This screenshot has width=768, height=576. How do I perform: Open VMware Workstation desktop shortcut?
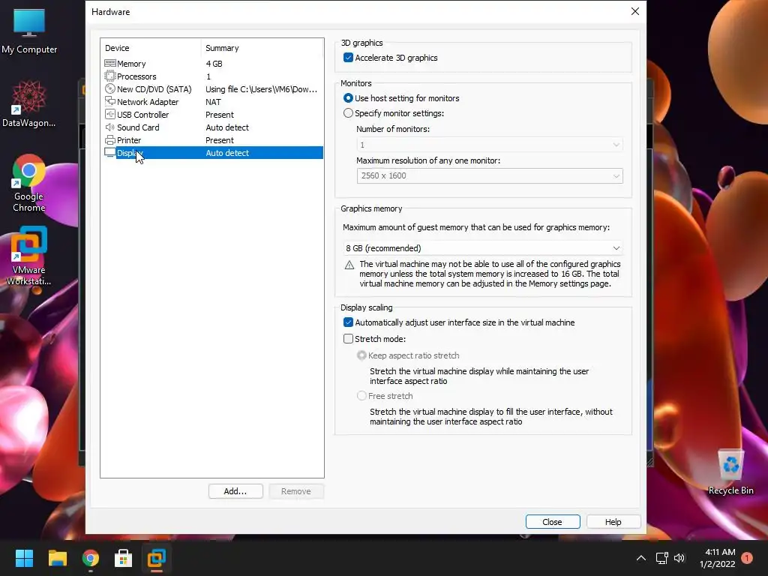pos(29,256)
